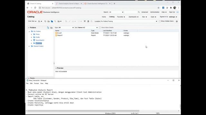Click the Catalog toolbar search magnifier icon
Image resolution: width=206 pixels, height=115 pixels.
coord(55,21)
